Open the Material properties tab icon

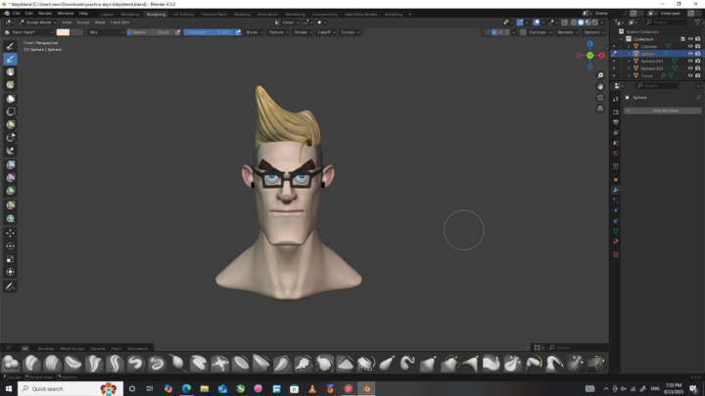pyautogui.click(x=616, y=242)
